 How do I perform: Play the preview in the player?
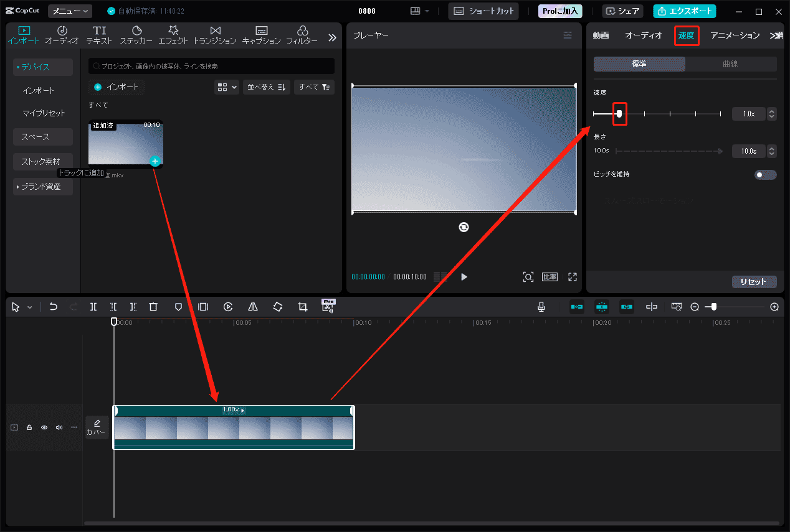click(x=464, y=277)
